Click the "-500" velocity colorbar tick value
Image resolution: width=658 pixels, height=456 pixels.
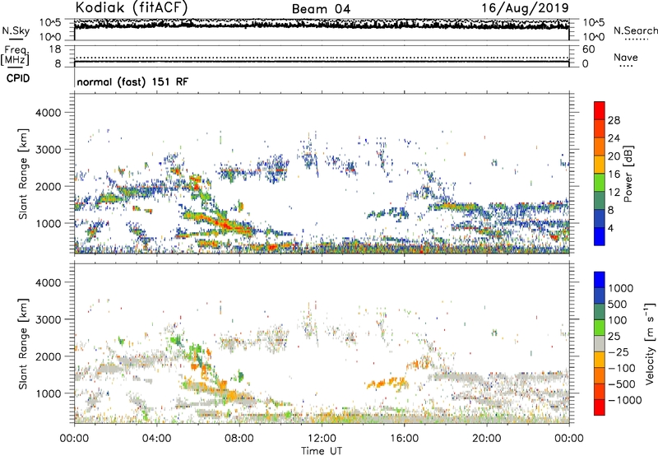click(623, 384)
